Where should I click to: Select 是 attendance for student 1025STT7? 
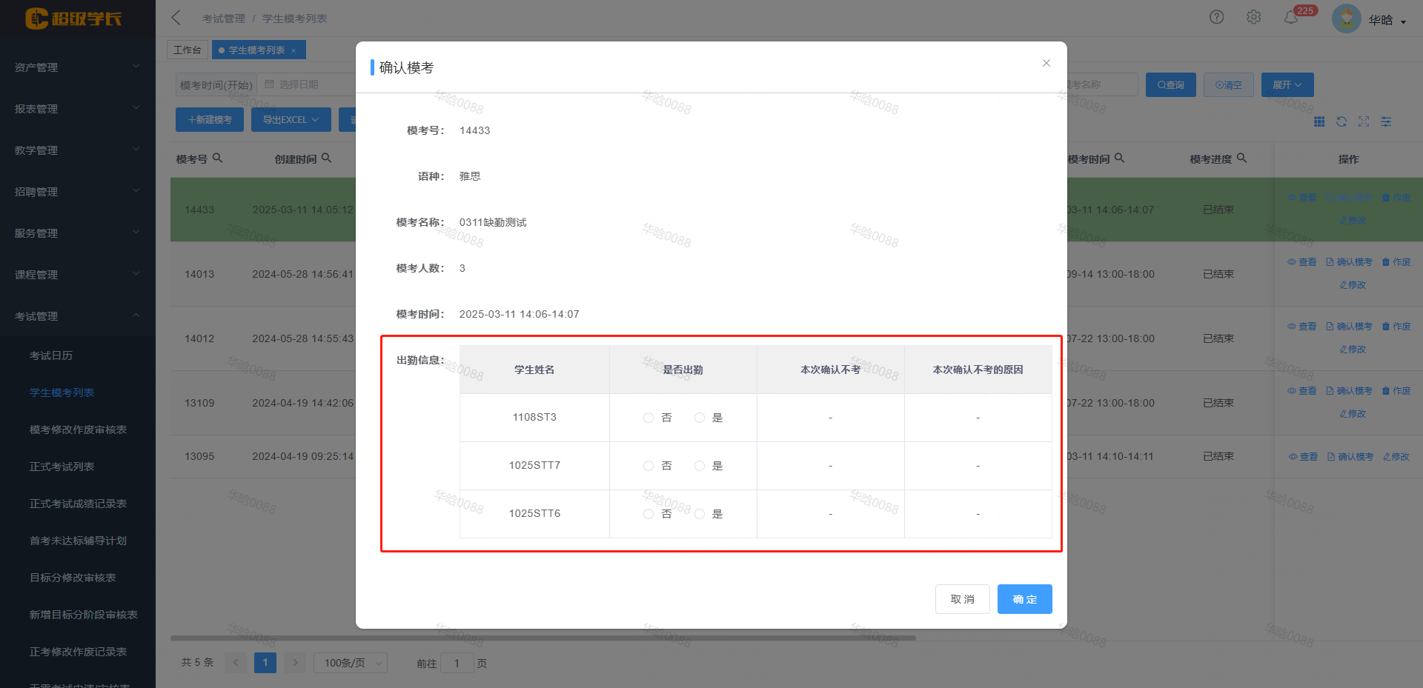tap(699, 466)
